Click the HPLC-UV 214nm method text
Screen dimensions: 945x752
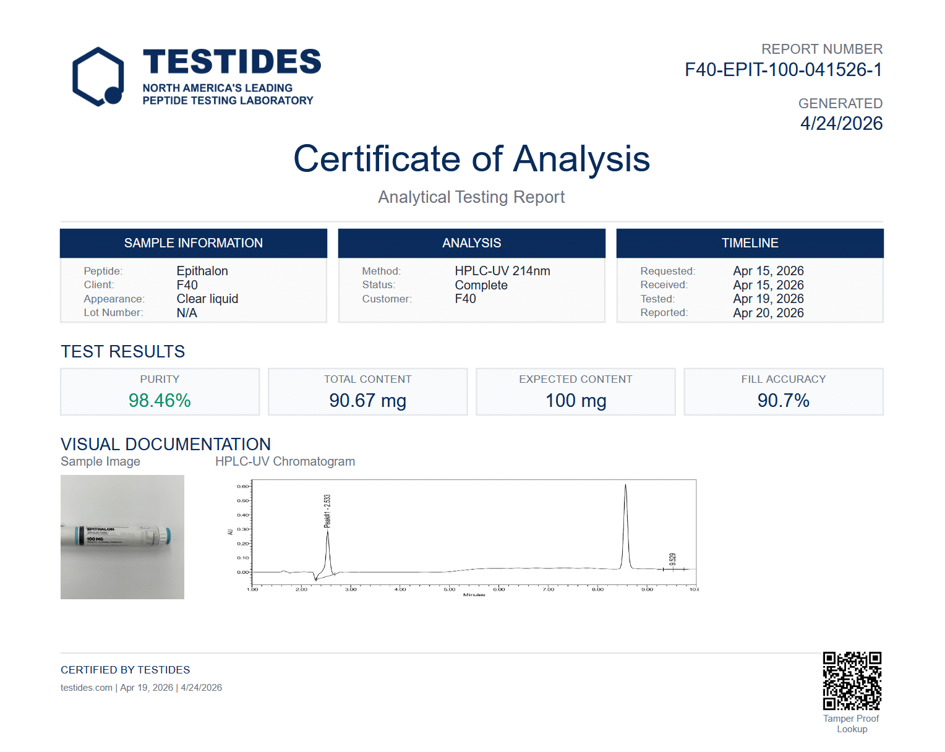coord(502,271)
